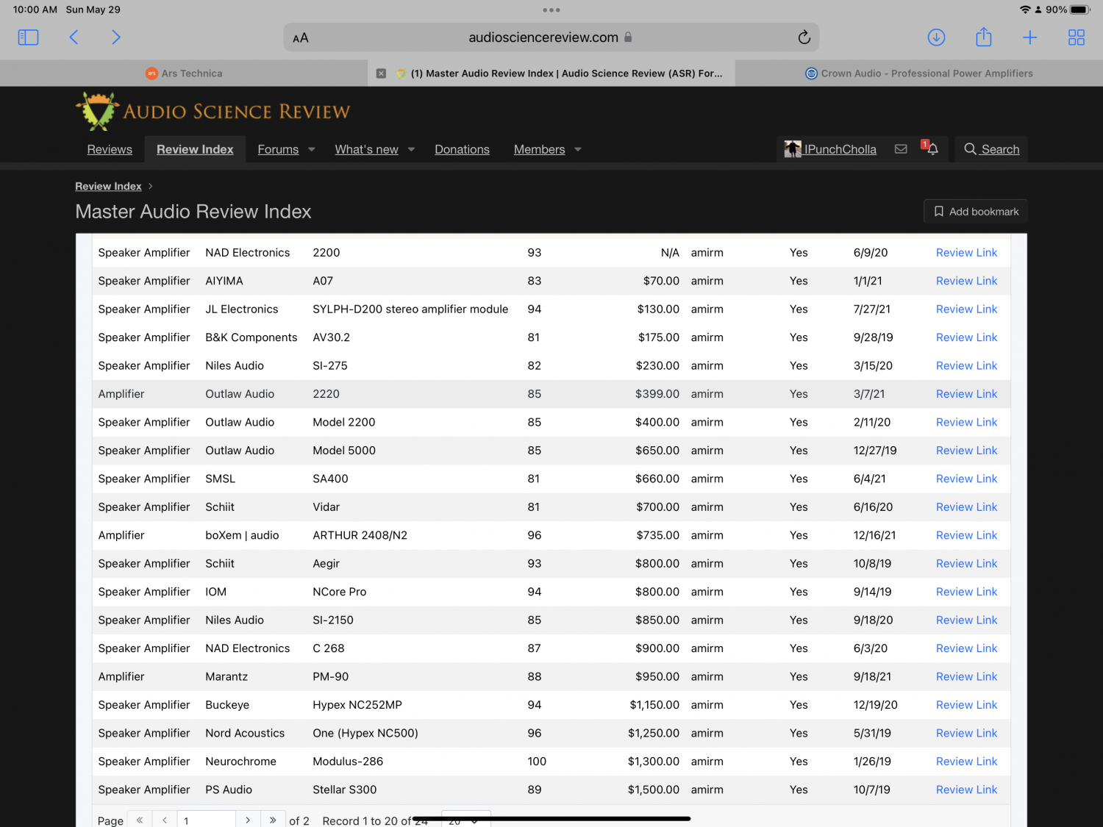Expand the Forums dropdown arrow
This screenshot has height=827, width=1103.
tap(312, 149)
